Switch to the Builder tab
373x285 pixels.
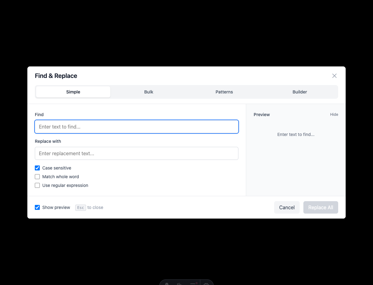point(299,92)
